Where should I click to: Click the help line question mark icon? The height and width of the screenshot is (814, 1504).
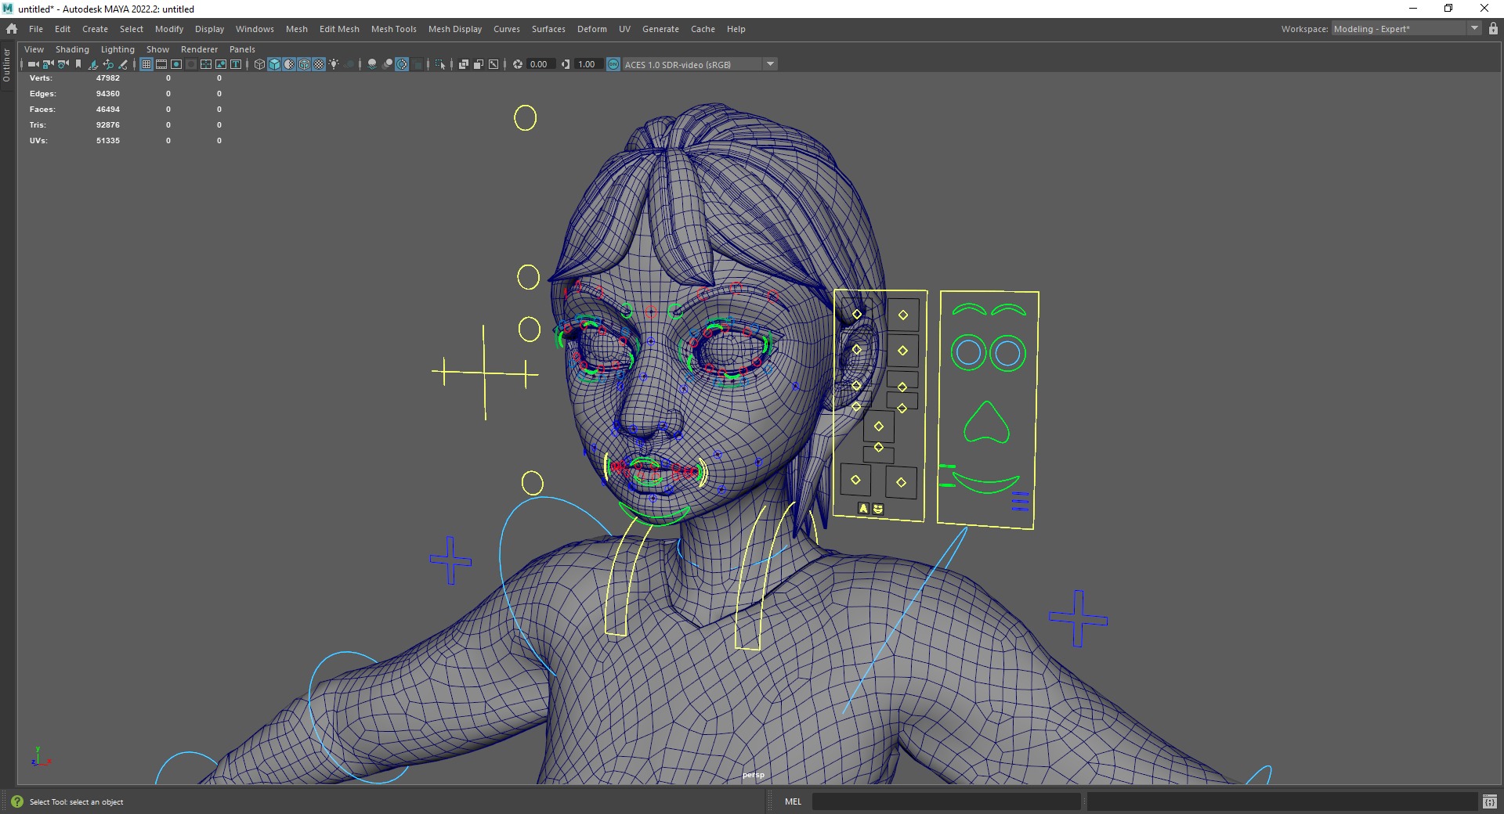(17, 801)
